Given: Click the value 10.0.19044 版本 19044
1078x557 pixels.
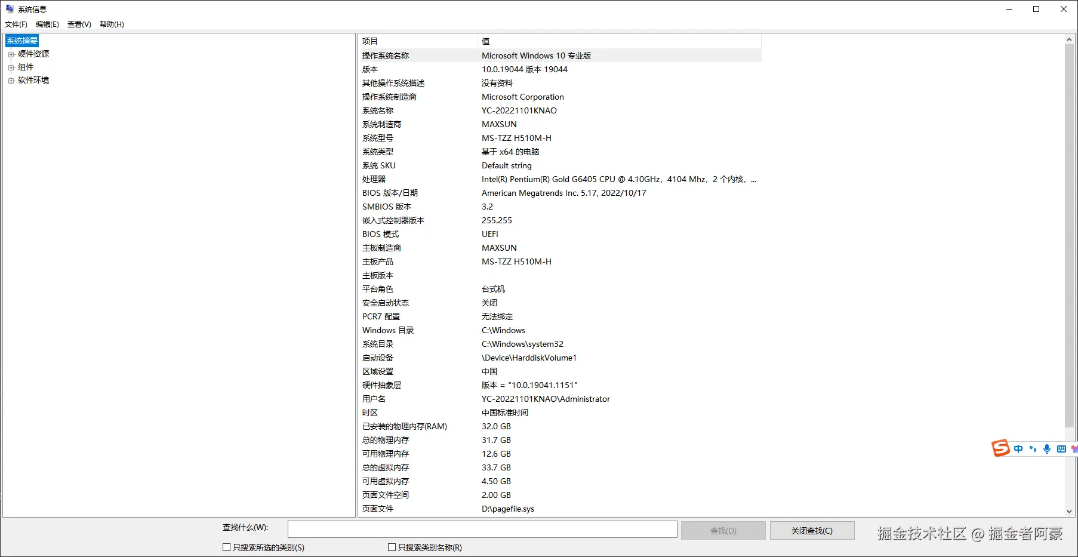Looking at the screenshot, I should pyautogui.click(x=525, y=69).
